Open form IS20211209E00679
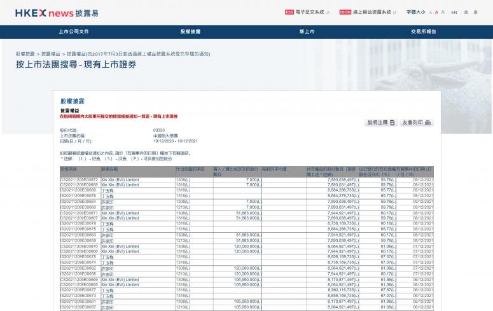Image resolution: width=493 pixels, height=311 pixels. [78, 224]
